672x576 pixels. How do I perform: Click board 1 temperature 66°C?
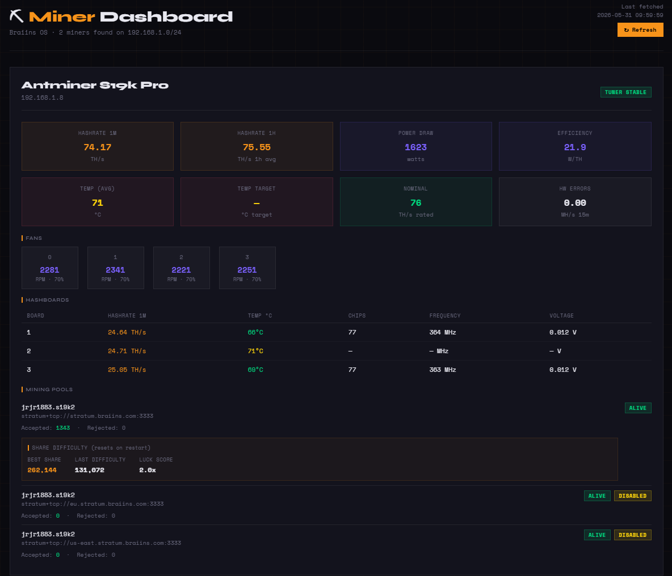(x=255, y=333)
